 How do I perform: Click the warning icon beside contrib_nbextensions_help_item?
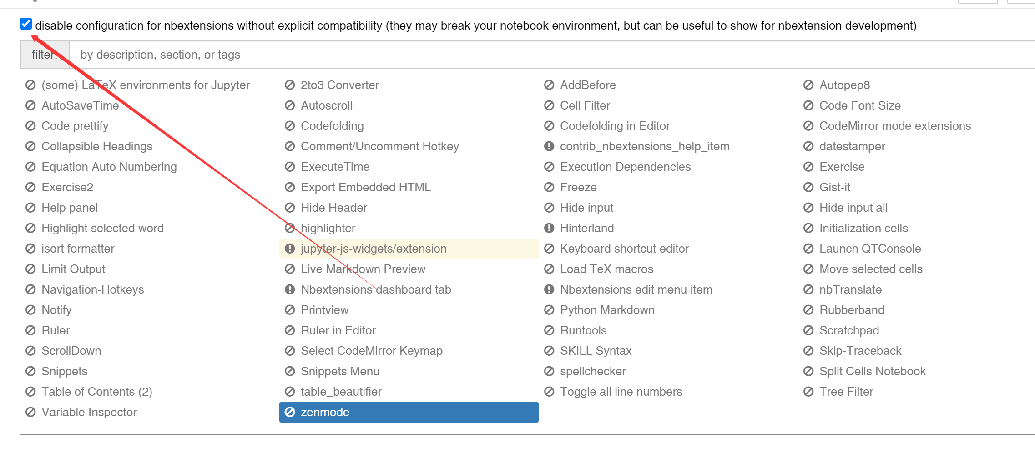(x=549, y=146)
